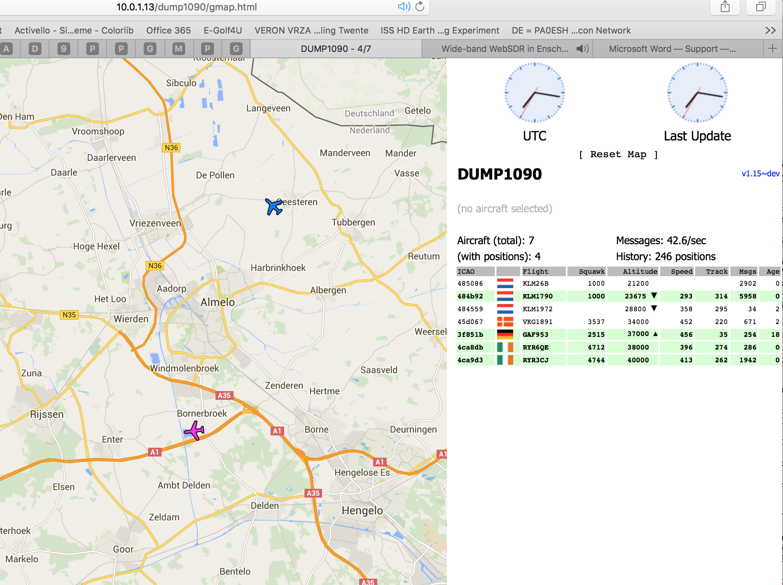Open pinned tab labeled D
This screenshot has height=585, width=783.
click(x=35, y=49)
